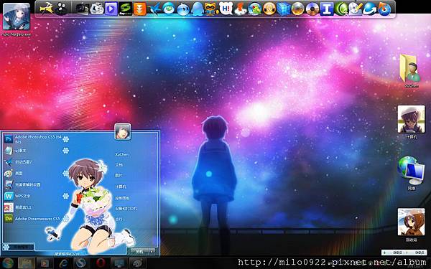Open Computer (计算机) desktop icon

pos(411,122)
